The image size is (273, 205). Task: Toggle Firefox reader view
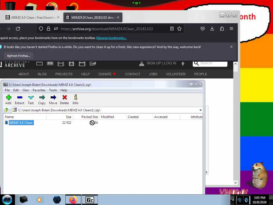(x=172, y=29)
